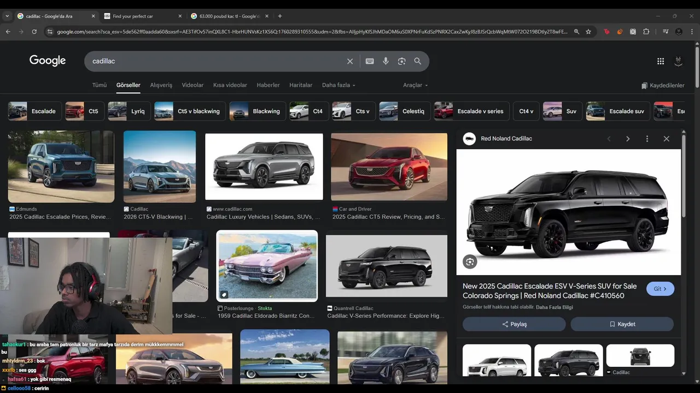700x393 pixels.
Task: Open the on-screen keyboard input tool
Action: click(x=370, y=61)
